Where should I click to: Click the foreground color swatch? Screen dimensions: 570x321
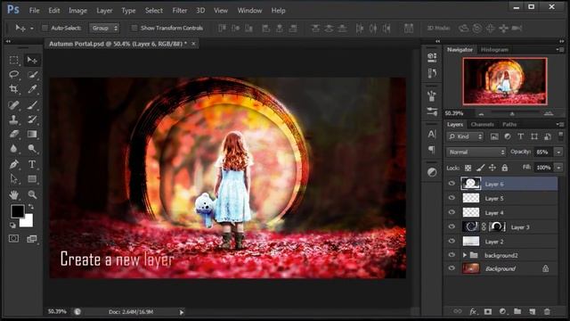click(18, 211)
